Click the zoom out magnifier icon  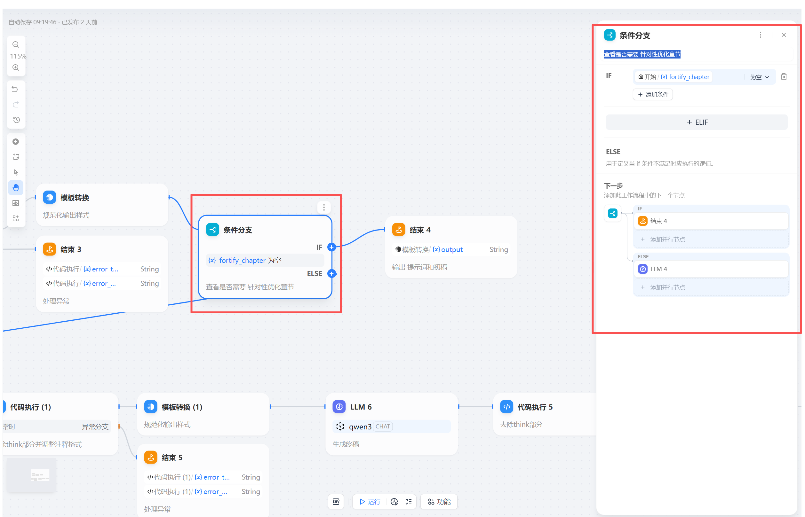(15, 45)
